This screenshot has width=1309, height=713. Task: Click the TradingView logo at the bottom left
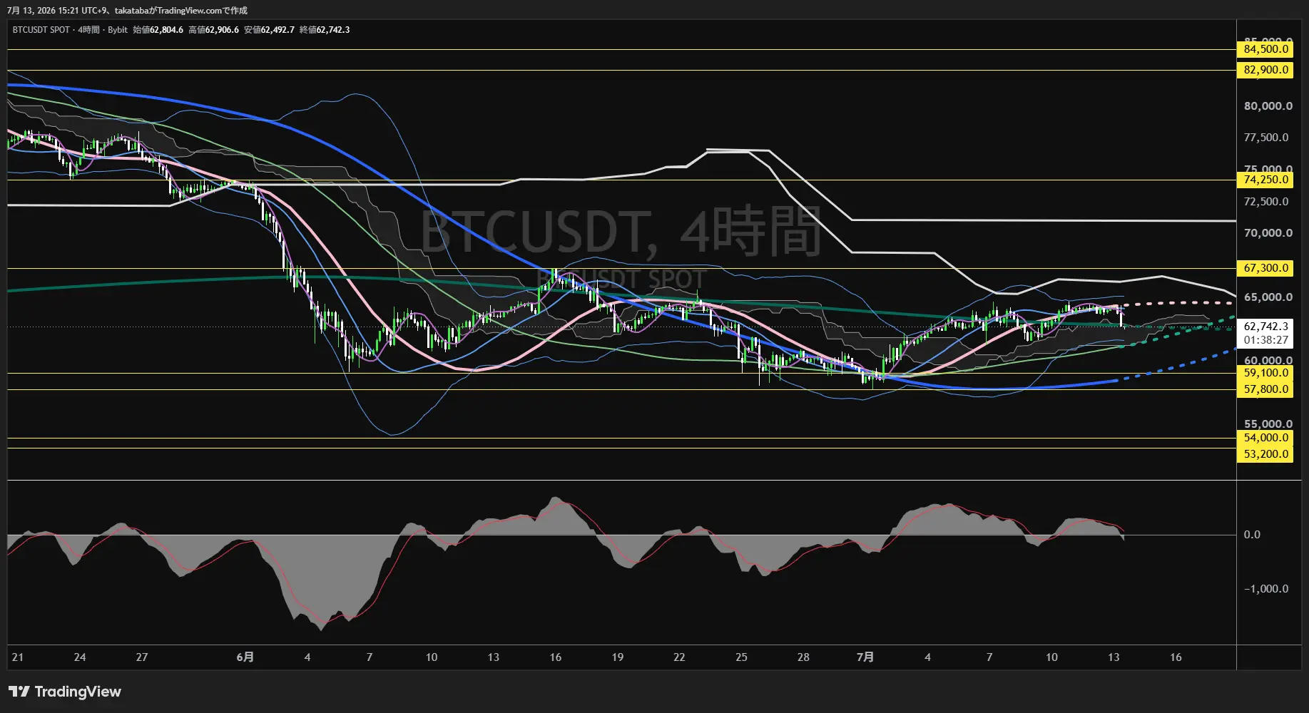tap(65, 692)
